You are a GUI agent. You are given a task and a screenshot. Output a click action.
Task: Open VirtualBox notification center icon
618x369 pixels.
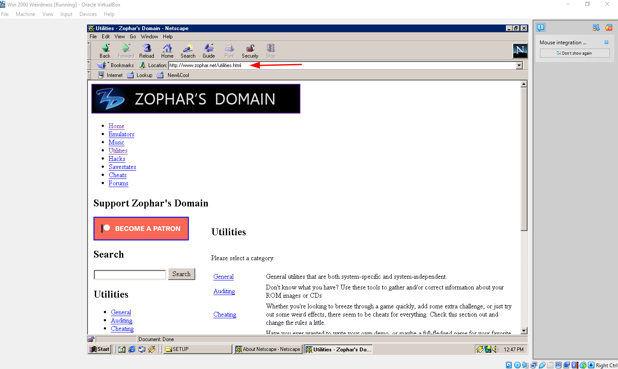point(540,28)
